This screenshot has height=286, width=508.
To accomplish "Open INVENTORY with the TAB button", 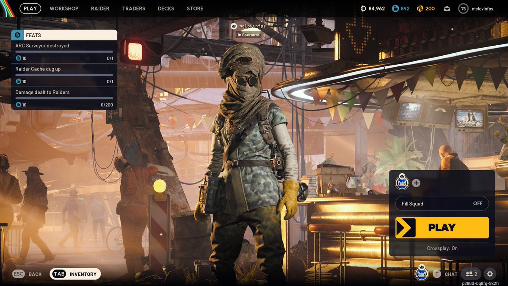I will (75, 274).
